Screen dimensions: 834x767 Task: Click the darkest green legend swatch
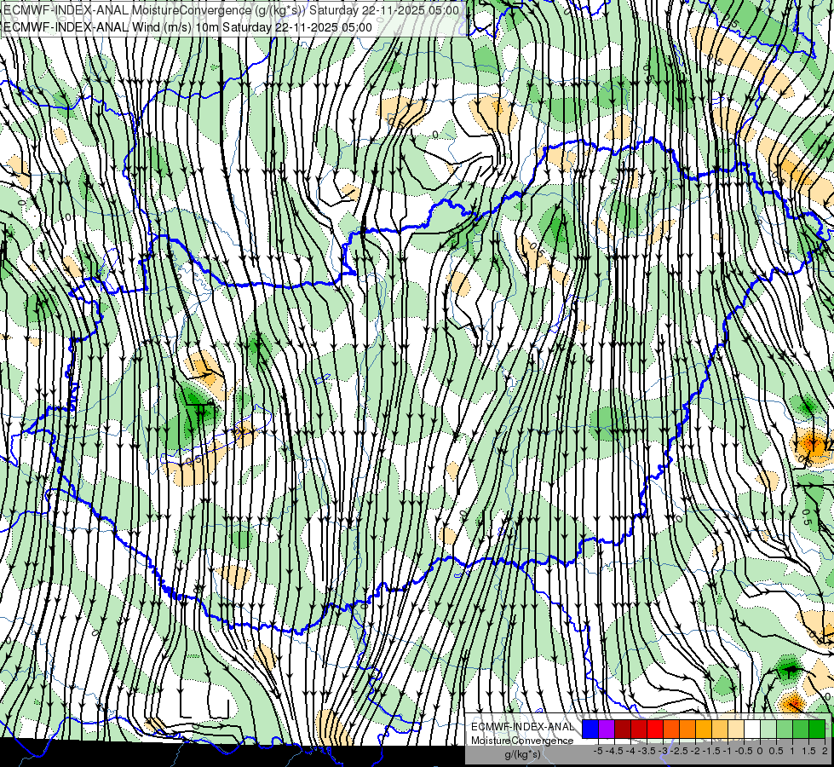(x=817, y=729)
